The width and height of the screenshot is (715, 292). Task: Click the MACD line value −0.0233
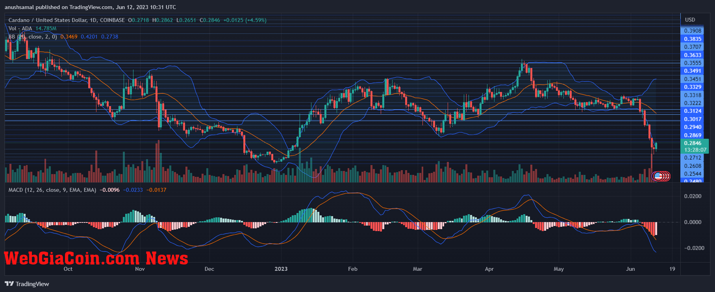click(133, 190)
